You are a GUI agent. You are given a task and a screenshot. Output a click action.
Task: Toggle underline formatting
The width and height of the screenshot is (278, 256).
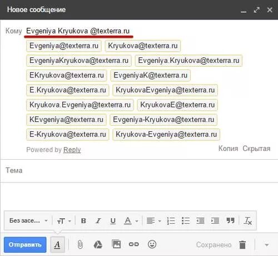pos(113,221)
